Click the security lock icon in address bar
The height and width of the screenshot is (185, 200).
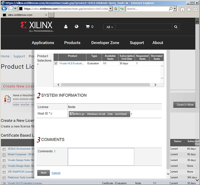click(x=116, y=9)
